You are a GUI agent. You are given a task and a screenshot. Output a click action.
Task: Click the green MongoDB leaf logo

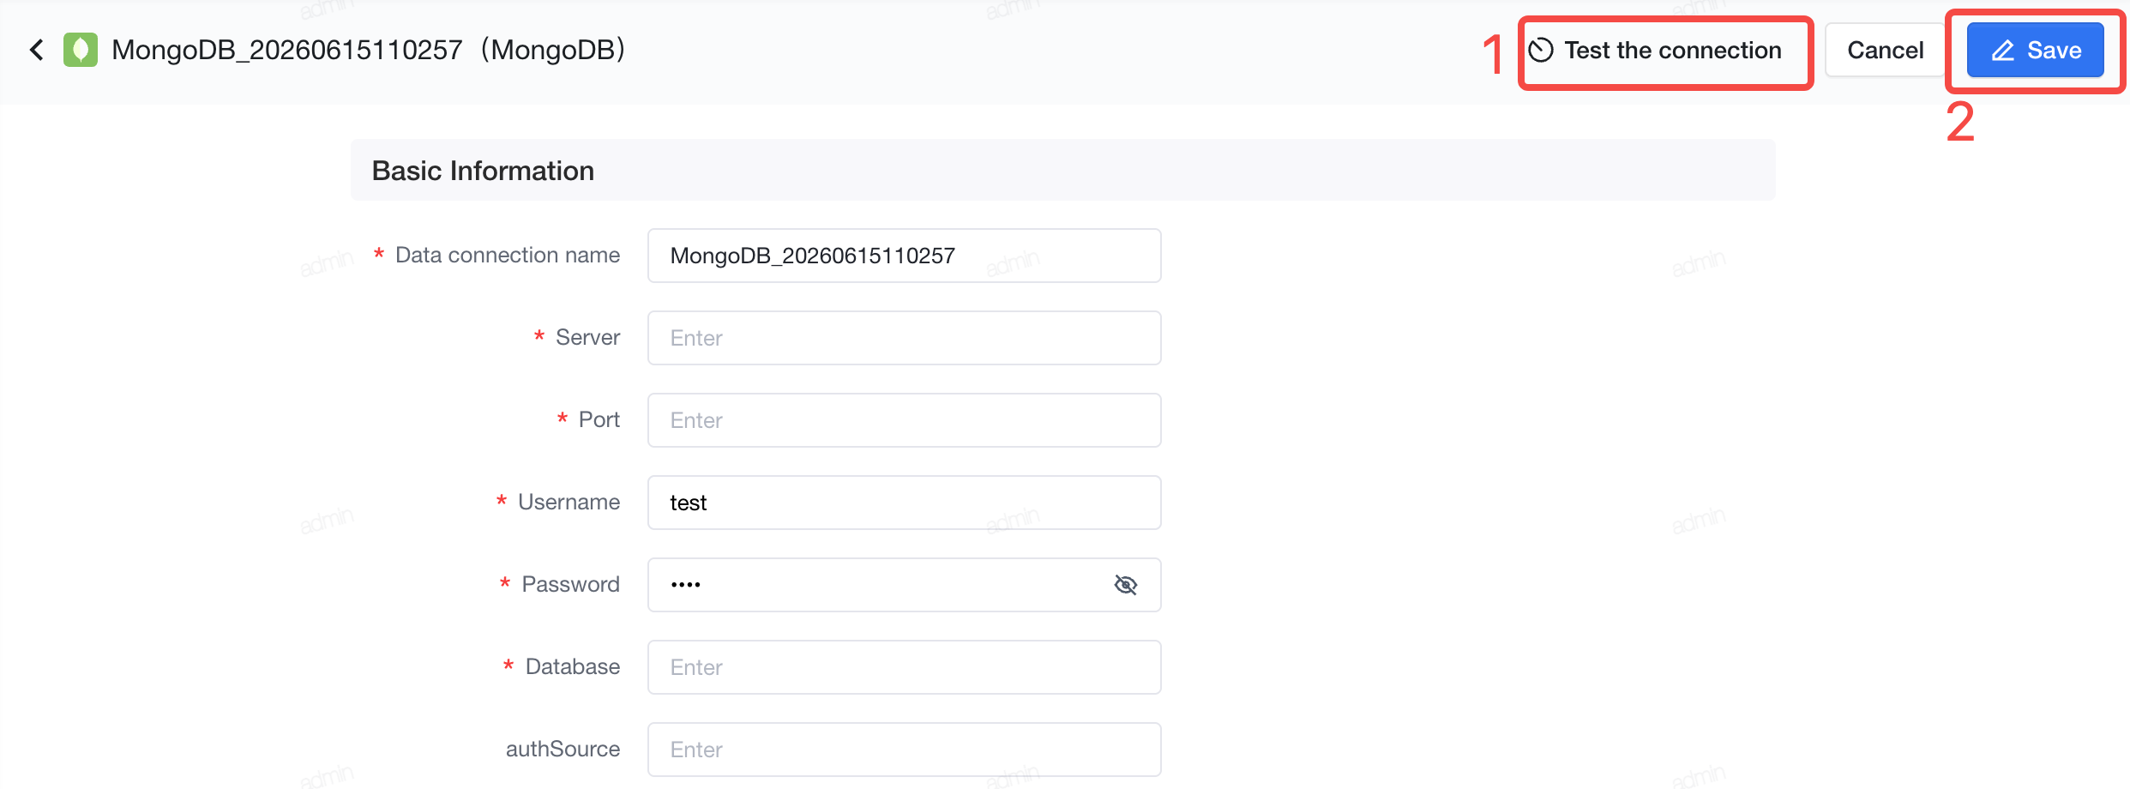click(81, 50)
